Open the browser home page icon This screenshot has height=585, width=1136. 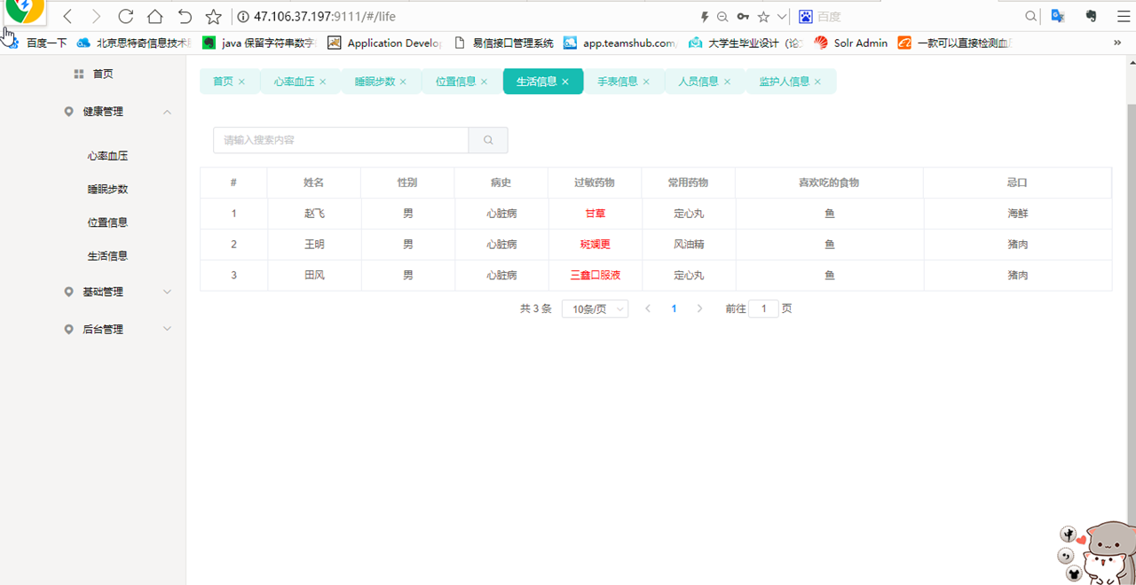154,16
